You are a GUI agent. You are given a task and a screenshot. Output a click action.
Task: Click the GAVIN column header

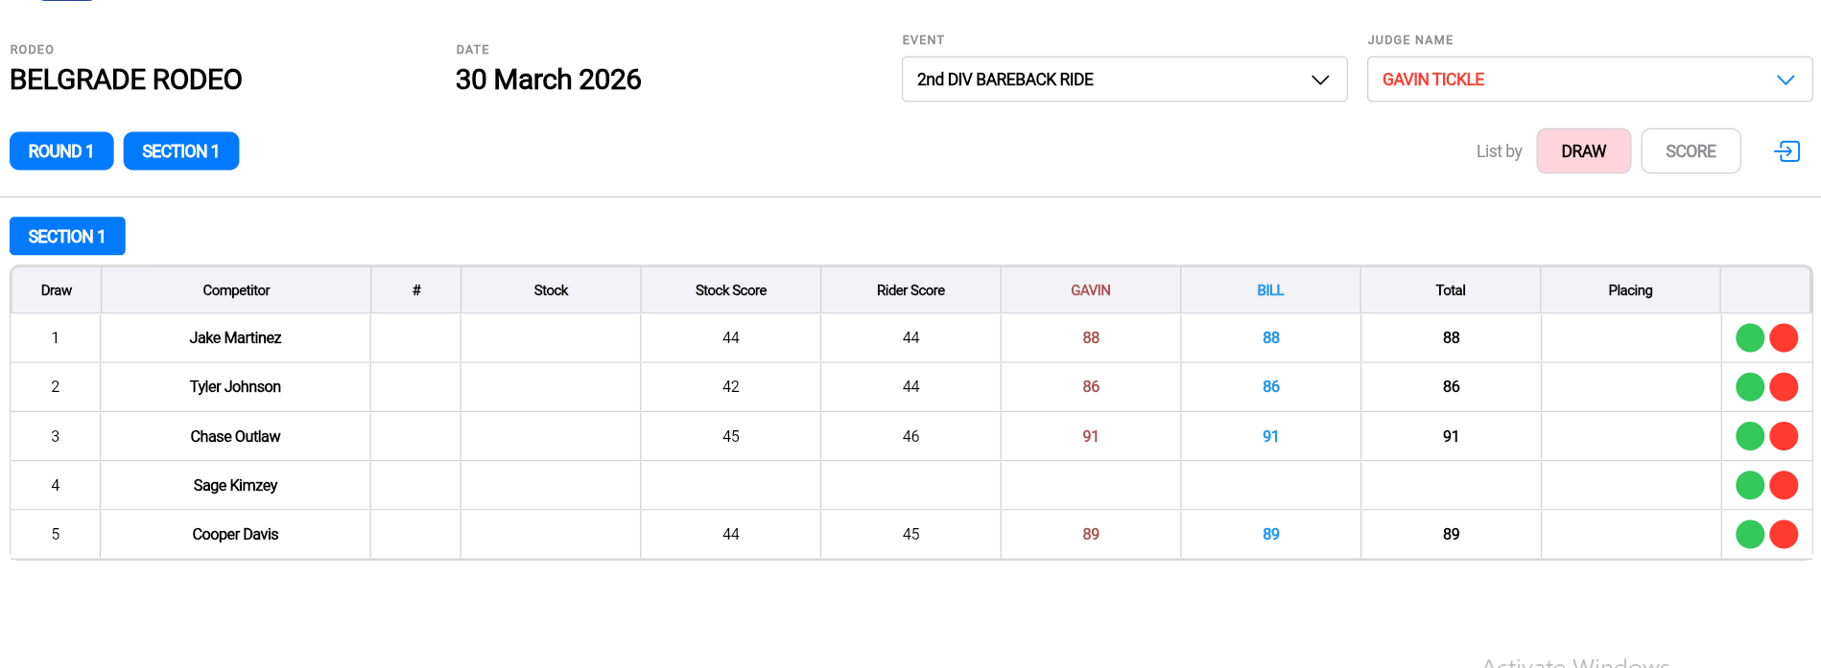(1090, 289)
